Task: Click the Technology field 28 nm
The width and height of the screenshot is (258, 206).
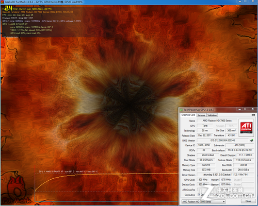Action: click(x=205, y=130)
